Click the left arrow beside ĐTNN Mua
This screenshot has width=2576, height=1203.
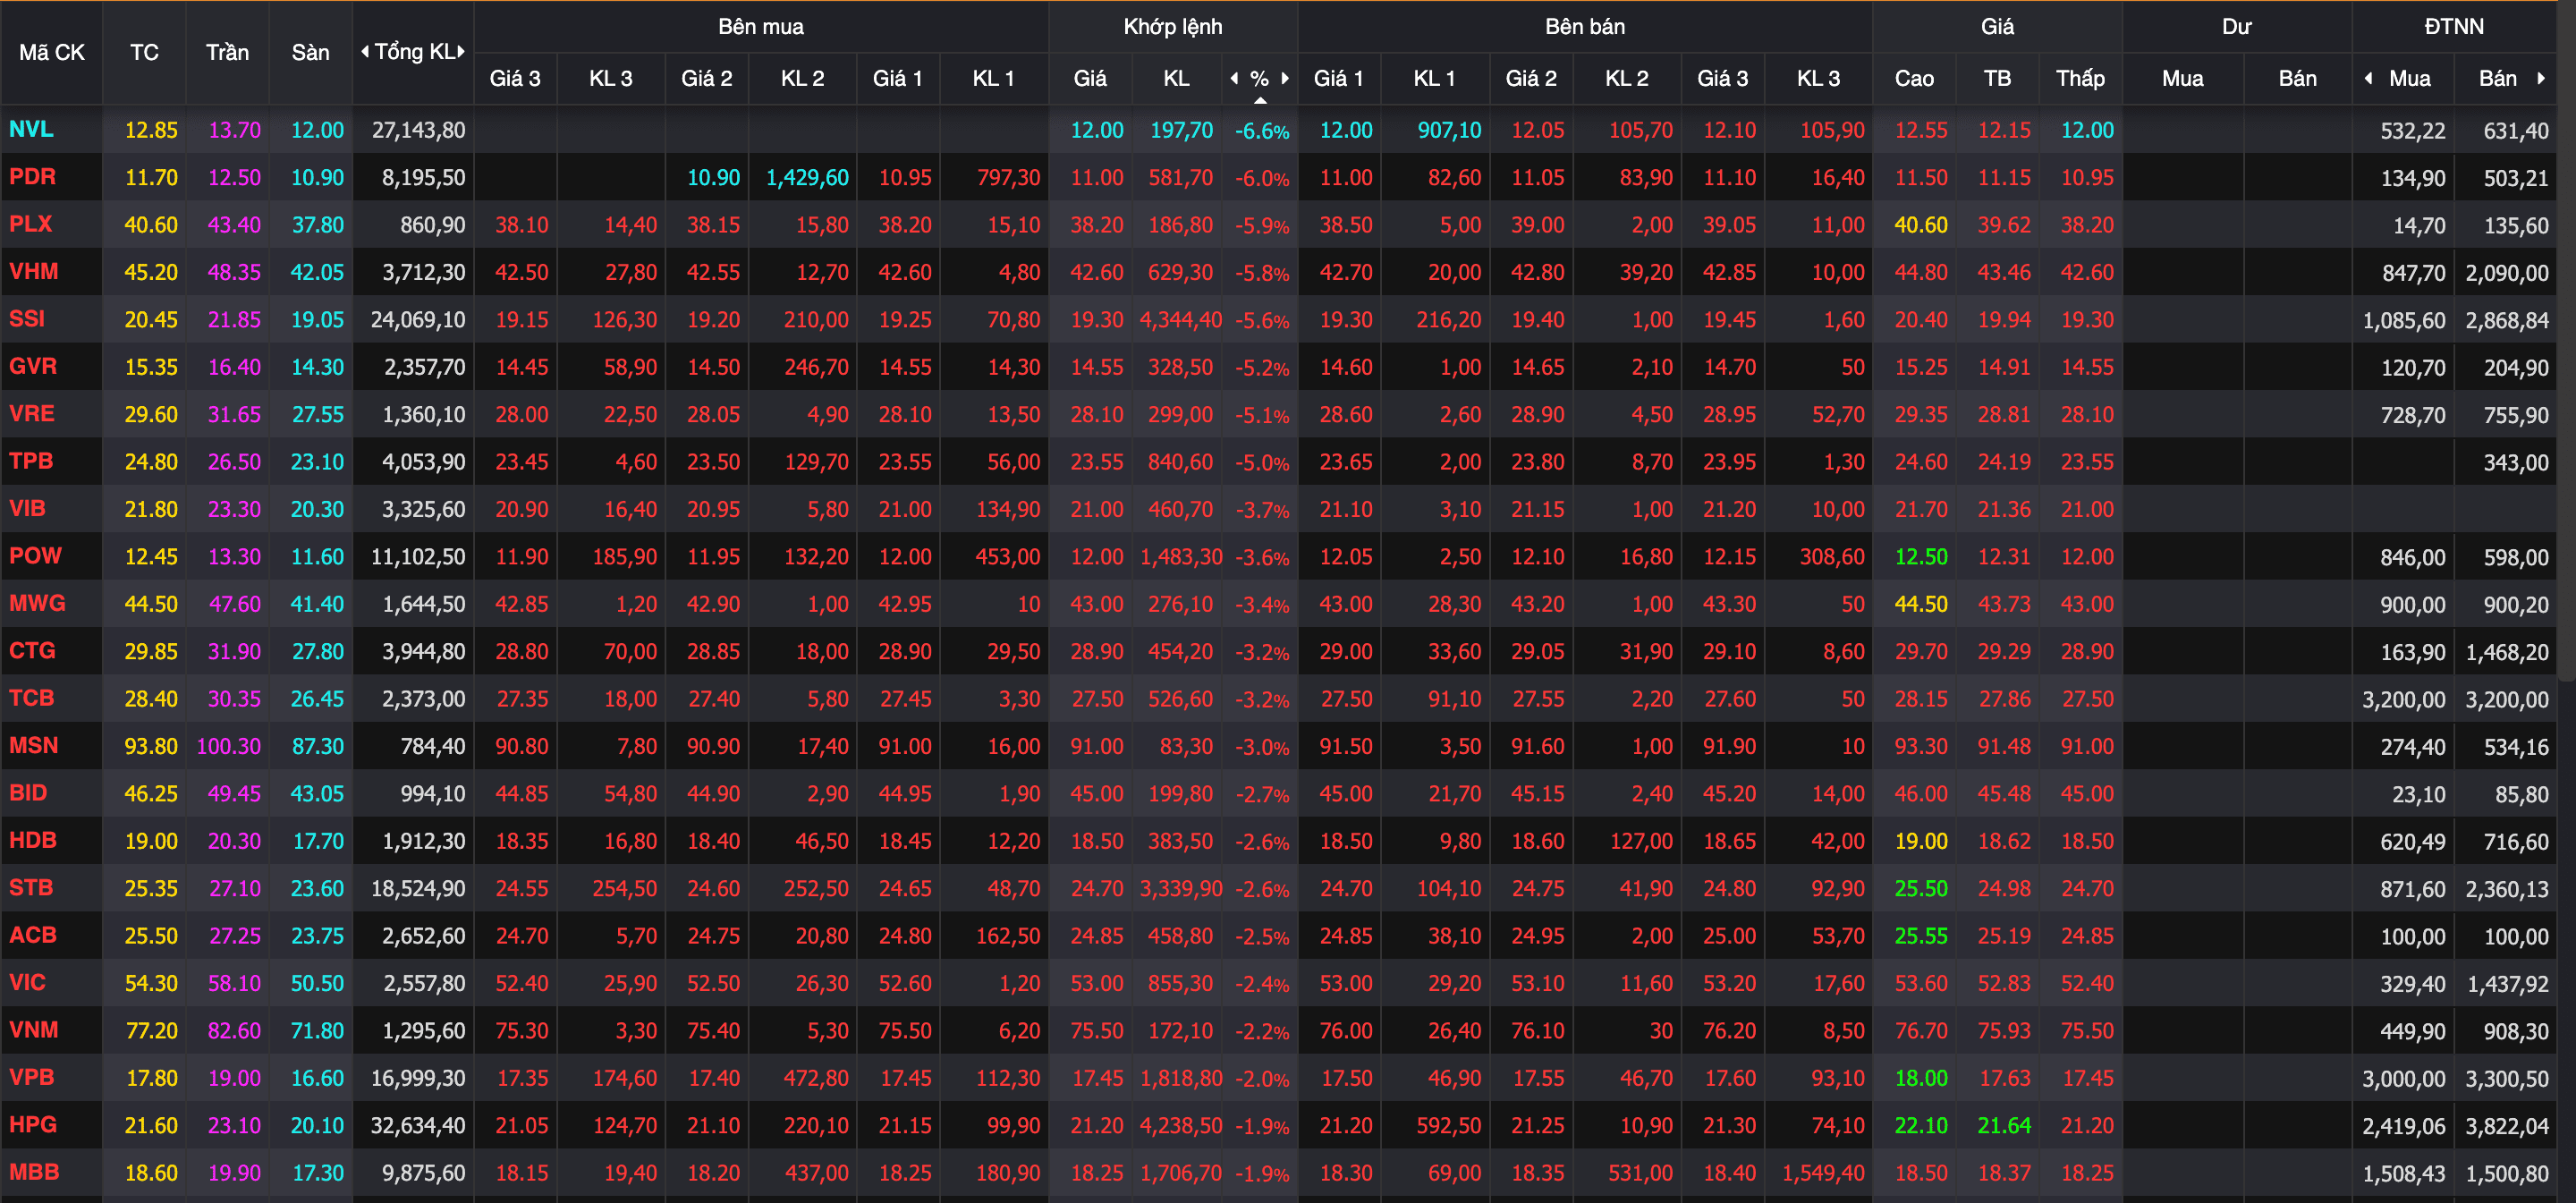tap(2368, 78)
